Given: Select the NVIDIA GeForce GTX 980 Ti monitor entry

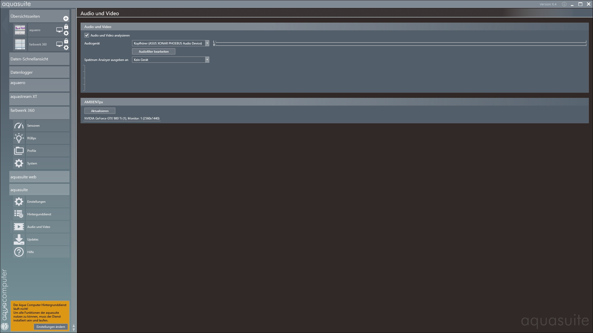Looking at the screenshot, I should (x=122, y=118).
